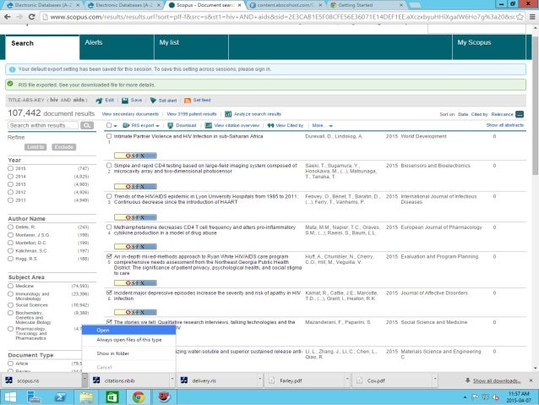
Task: Select the 2015 year filter
Action: tap(10, 168)
